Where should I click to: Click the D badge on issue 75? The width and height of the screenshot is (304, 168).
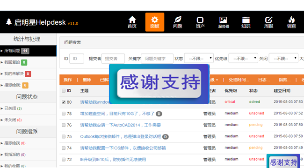click(x=166, y=137)
